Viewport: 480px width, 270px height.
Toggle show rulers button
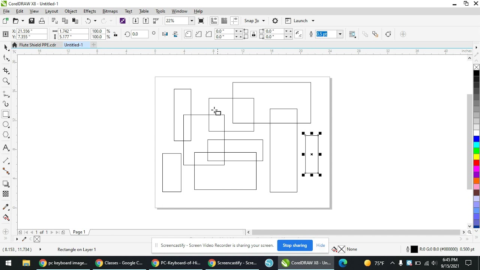tap(214, 21)
